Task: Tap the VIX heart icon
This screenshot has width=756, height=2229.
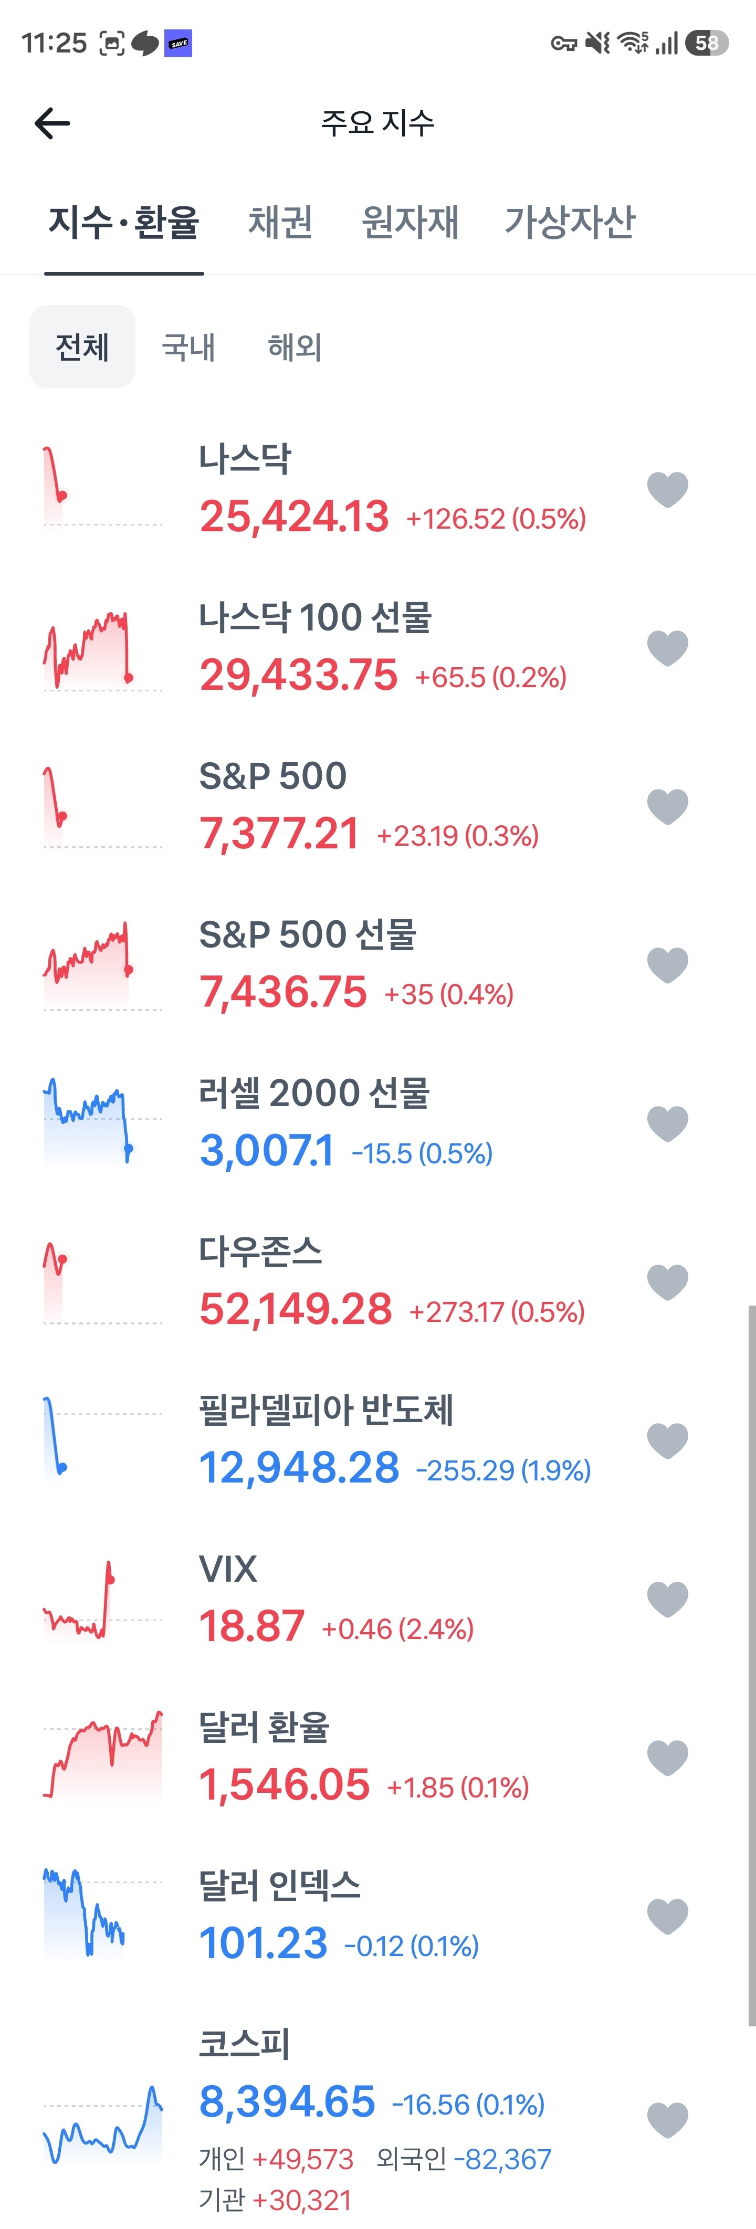Action: (x=667, y=1598)
